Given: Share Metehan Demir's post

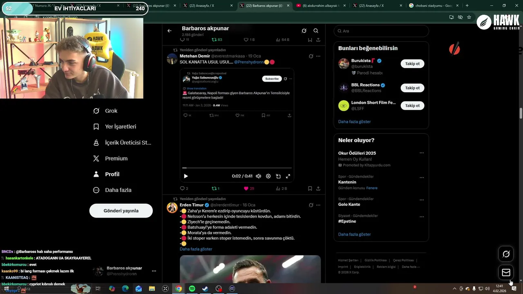Looking at the screenshot, I should point(318,188).
